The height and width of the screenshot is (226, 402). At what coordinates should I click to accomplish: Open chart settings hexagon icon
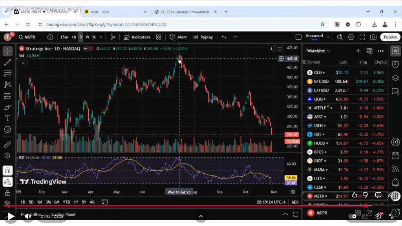[351, 37]
